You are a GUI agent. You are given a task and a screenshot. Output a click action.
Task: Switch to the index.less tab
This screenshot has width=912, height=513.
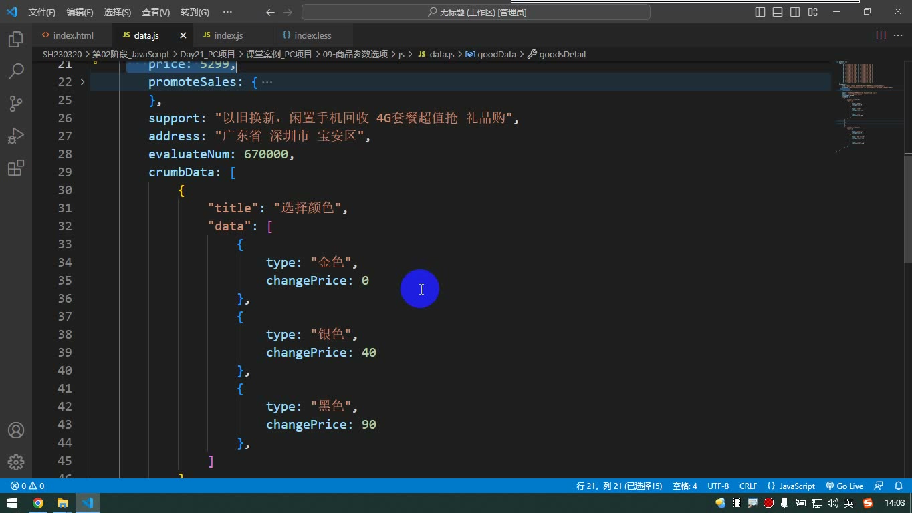pyautogui.click(x=313, y=35)
